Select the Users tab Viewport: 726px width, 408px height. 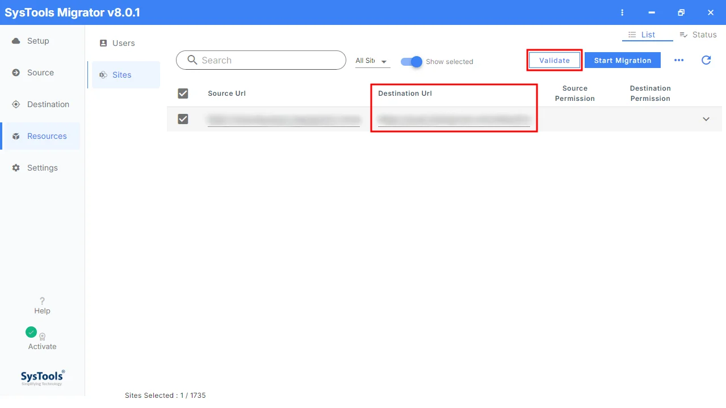(x=124, y=43)
